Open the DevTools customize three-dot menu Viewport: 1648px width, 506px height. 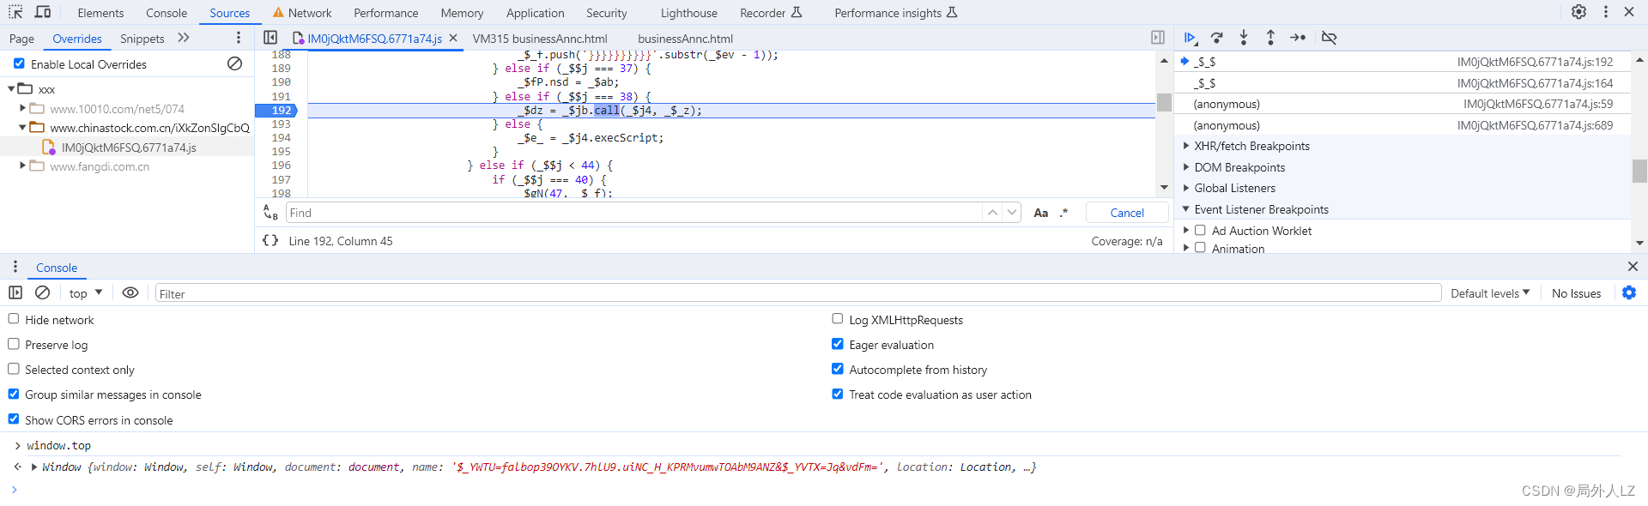1606,12
